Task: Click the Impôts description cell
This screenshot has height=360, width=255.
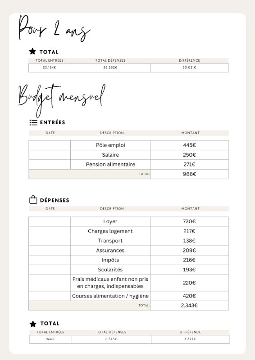Action: click(110, 260)
